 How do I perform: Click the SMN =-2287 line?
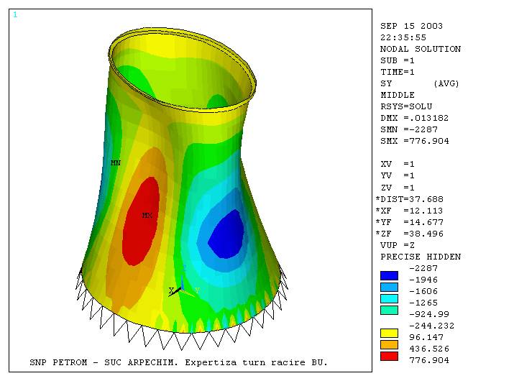click(405, 129)
